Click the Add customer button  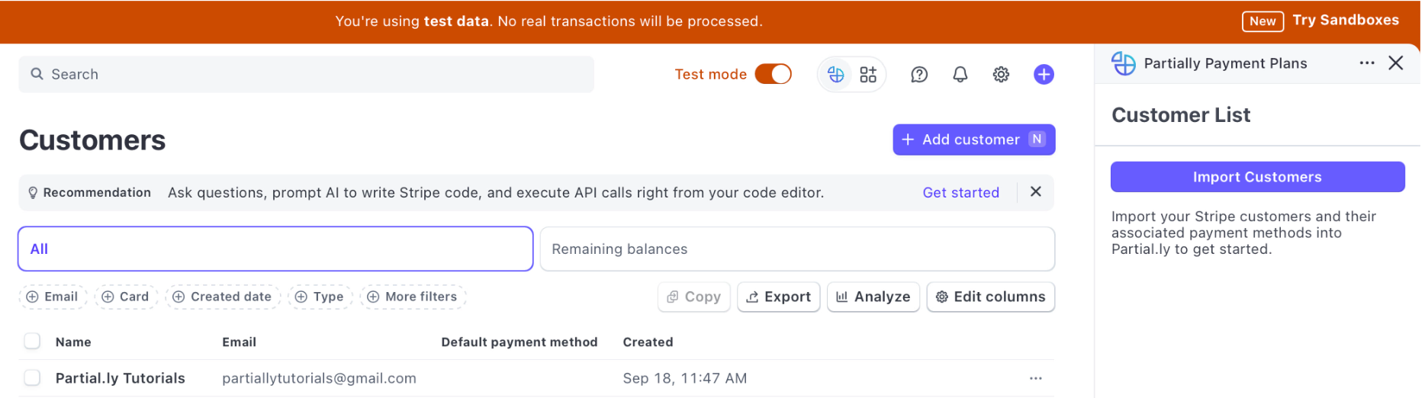[x=973, y=140]
